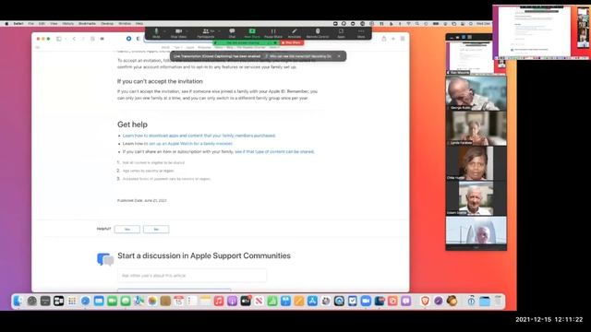The image size is (591, 332).
Task: Click 'Ask other users about this article' field
Action: click(x=192, y=276)
